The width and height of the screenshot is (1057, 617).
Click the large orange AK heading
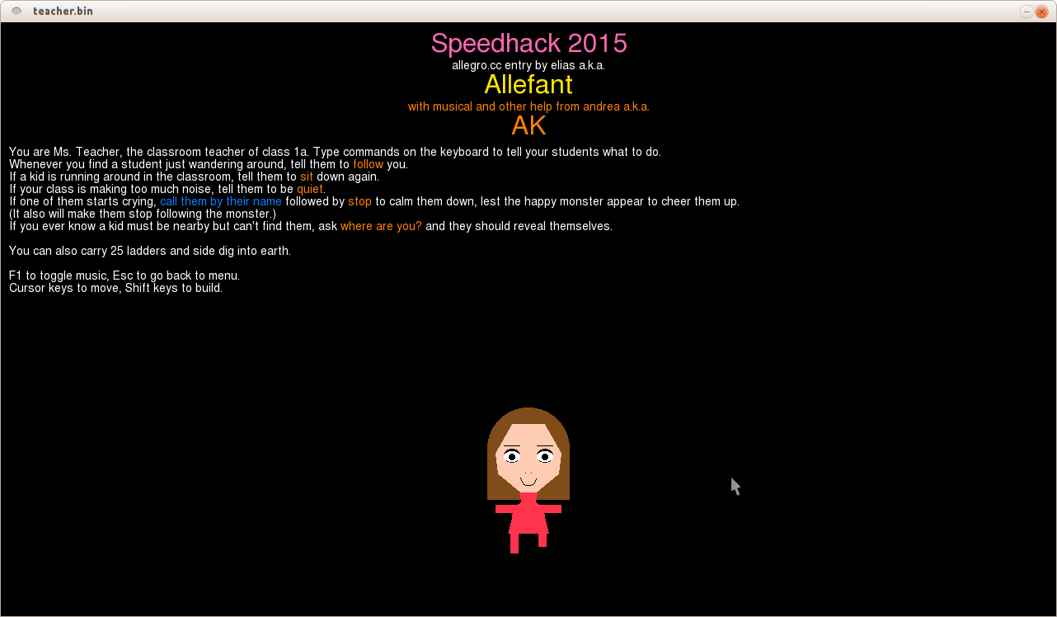pos(528,125)
